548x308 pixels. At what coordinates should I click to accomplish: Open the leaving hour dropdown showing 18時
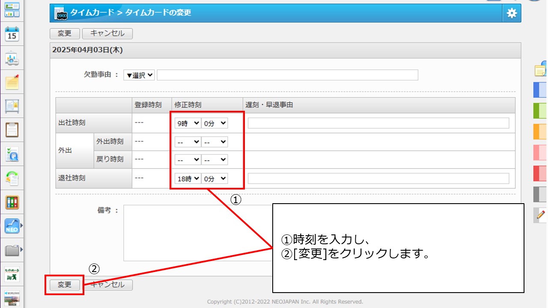tap(188, 179)
